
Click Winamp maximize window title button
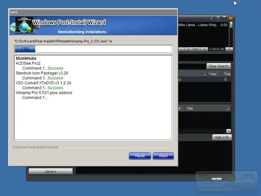coord(218,18)
